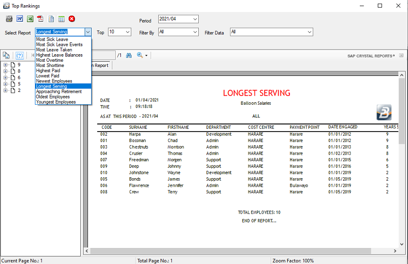Image resolution: width=408 pixels, height=264 pixels.
Task: Click the magnifier zoom icon
Action: pyautogui.click(x=140, y=55)
